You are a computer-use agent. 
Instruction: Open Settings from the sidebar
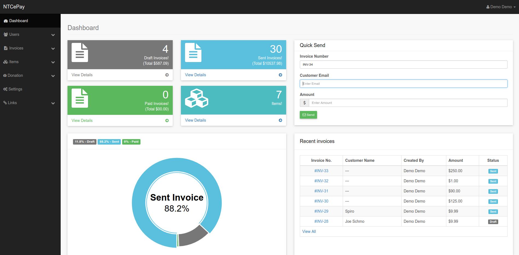coord(15,89)
